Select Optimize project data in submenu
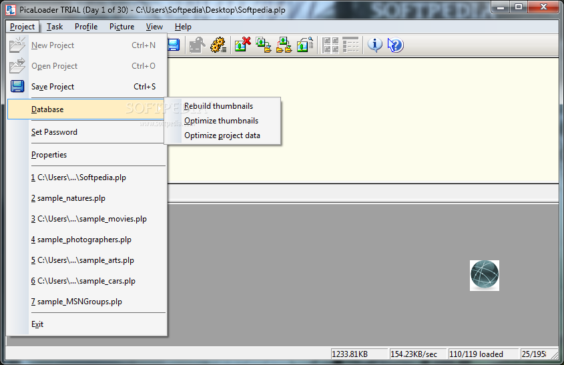The width and height of the screenshot is (564, 365). [x=222, y=135]
